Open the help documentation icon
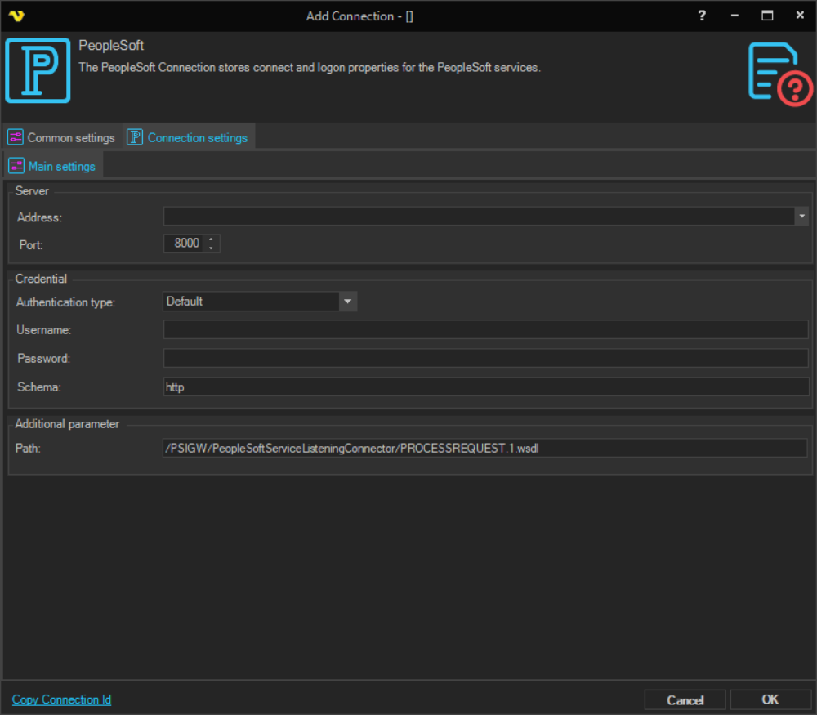Image resolution: width=817 pixels, height=715 pixels. pyautogui.click(x=779, y=74)
